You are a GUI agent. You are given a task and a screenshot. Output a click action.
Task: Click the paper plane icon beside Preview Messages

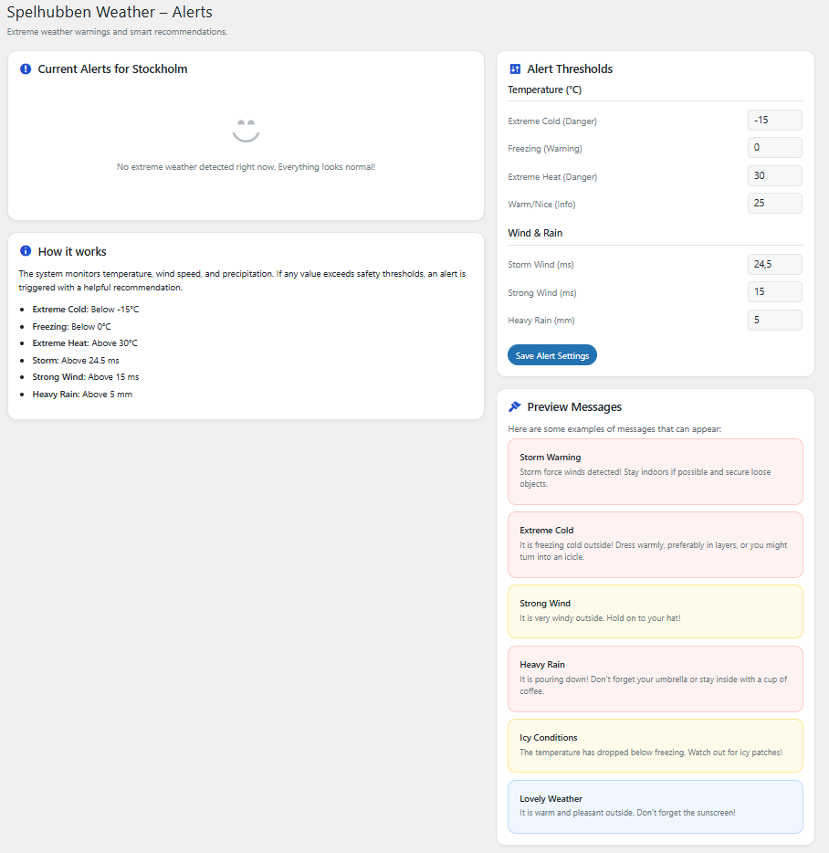tap(514, 406)
